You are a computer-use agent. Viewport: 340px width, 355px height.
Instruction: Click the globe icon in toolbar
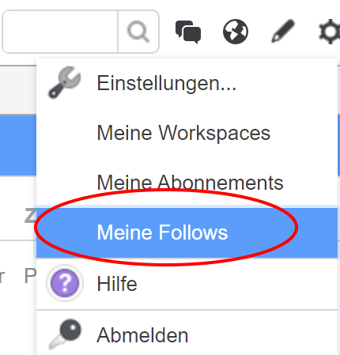[236, 32]
